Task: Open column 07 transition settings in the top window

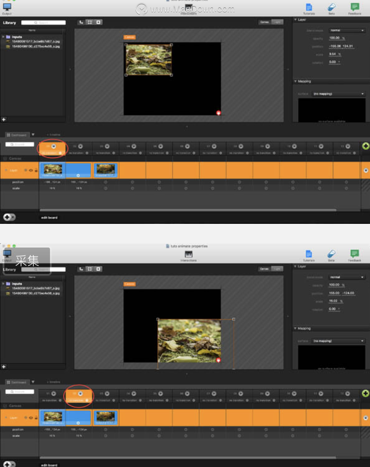Action: pos(221,153)
